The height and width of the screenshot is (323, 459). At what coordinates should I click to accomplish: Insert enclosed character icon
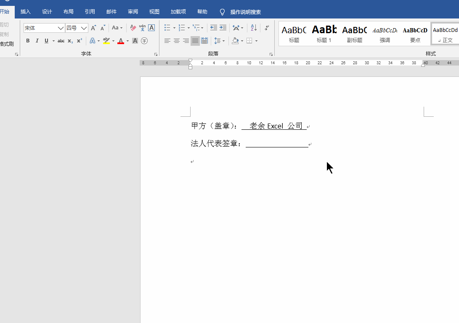[144, 41]
